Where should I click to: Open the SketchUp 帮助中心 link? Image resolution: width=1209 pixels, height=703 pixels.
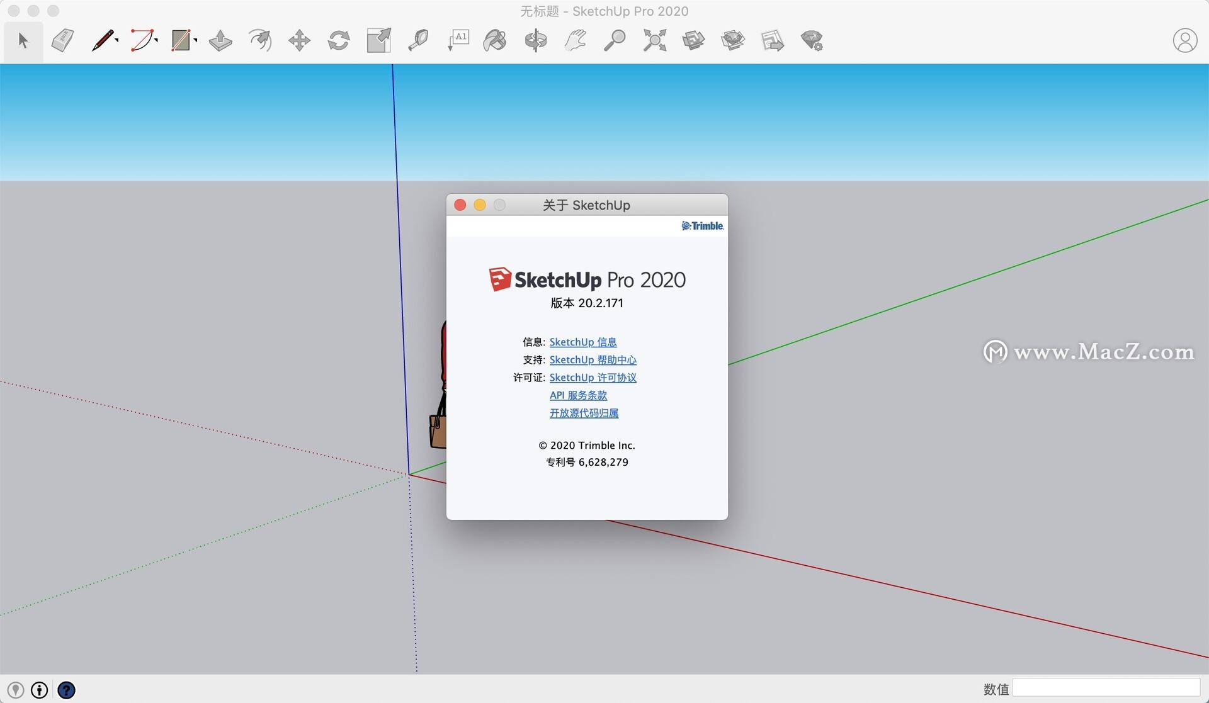(593, 359)
